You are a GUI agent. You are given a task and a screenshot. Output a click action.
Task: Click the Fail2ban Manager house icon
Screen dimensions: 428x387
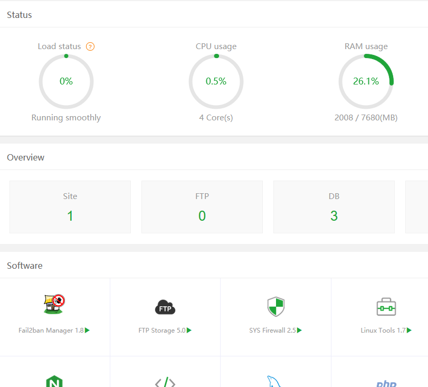point(54,305)
